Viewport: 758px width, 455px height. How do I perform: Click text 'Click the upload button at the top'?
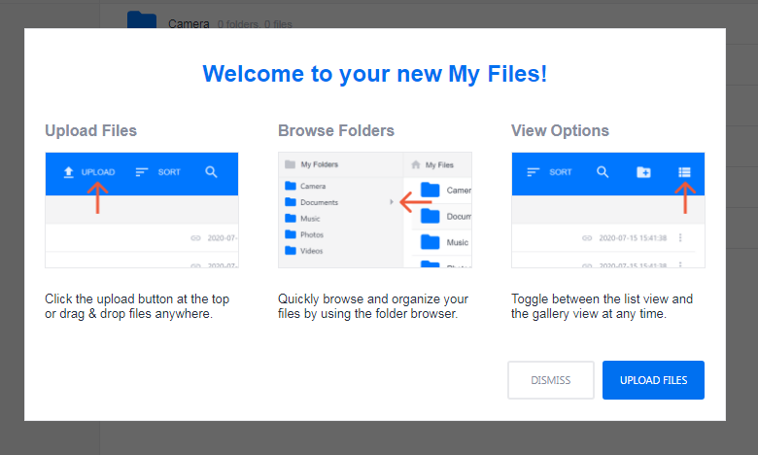[137, 298]
